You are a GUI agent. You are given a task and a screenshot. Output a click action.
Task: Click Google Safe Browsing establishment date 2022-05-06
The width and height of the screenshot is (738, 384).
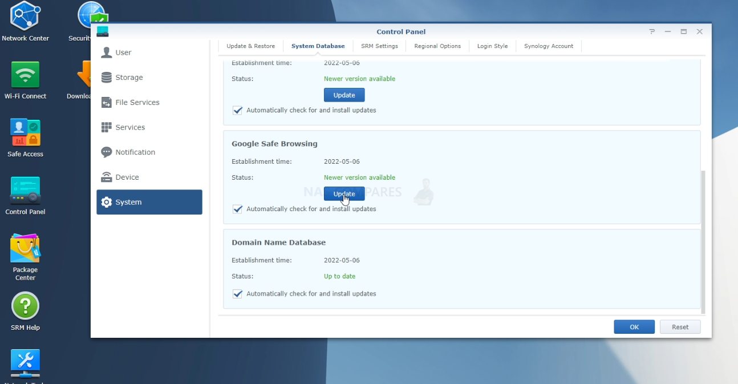(x=342, y=161)
